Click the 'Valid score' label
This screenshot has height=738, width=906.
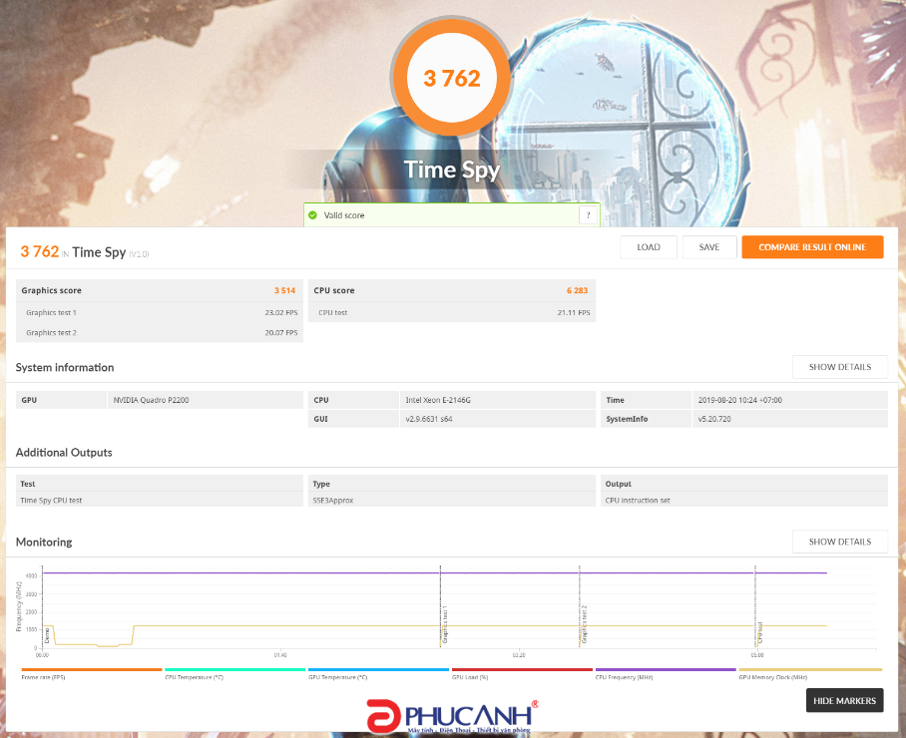pyautogui.click(x=344, y=215)
